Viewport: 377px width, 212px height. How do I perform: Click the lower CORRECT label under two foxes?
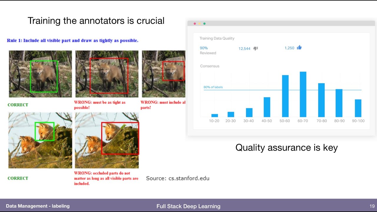click(18, 178)
